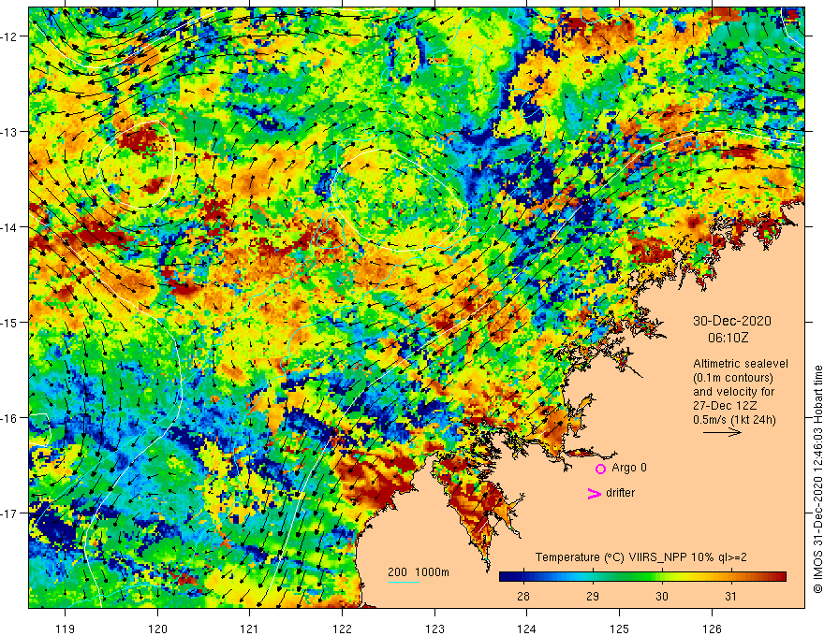Click the 'drifter' legend label
The height and width of the screenshot is (636, 824).
pyautogui.click(x=620, y=493)
